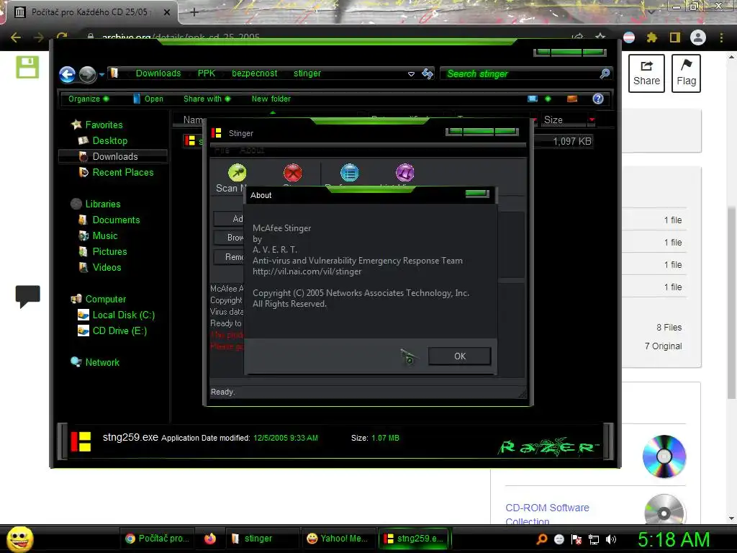Click Computer in the navigation pane
The image size is (737, 553).
click(x=105, y=299)
